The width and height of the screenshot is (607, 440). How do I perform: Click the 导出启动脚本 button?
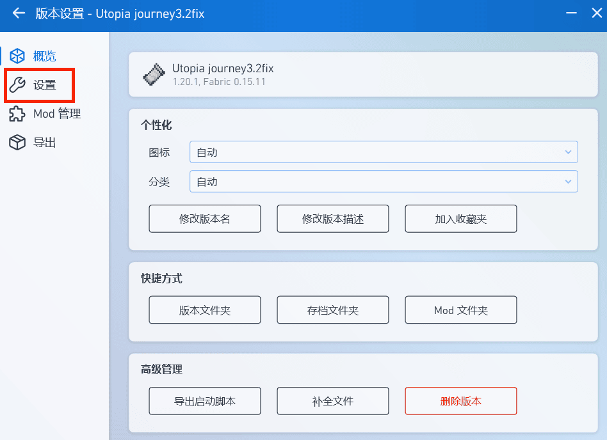pos(205,401)
